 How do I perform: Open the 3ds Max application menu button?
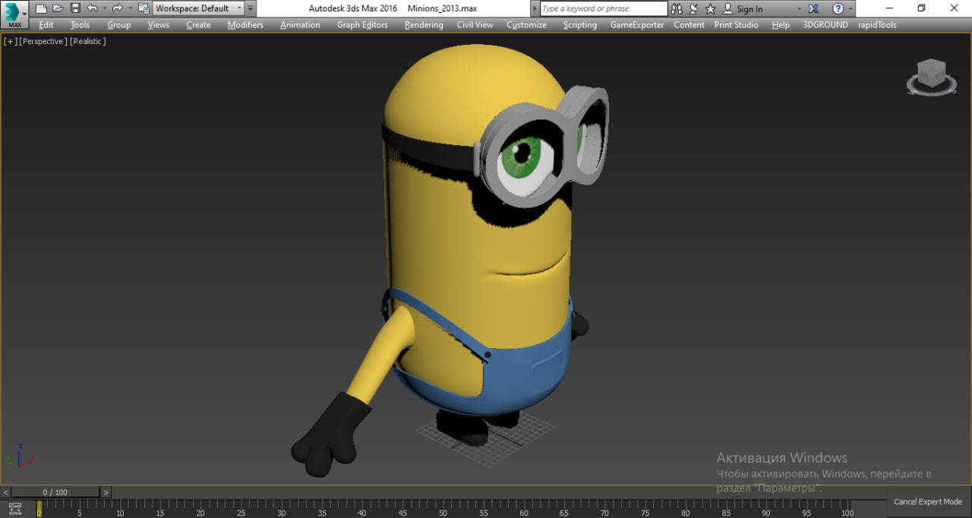(x=14, y=14)
